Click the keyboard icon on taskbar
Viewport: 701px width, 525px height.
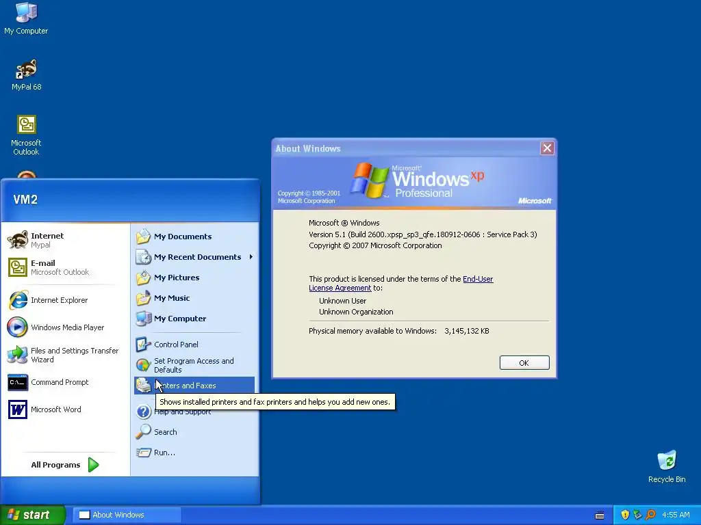click(x=600, y=515)
